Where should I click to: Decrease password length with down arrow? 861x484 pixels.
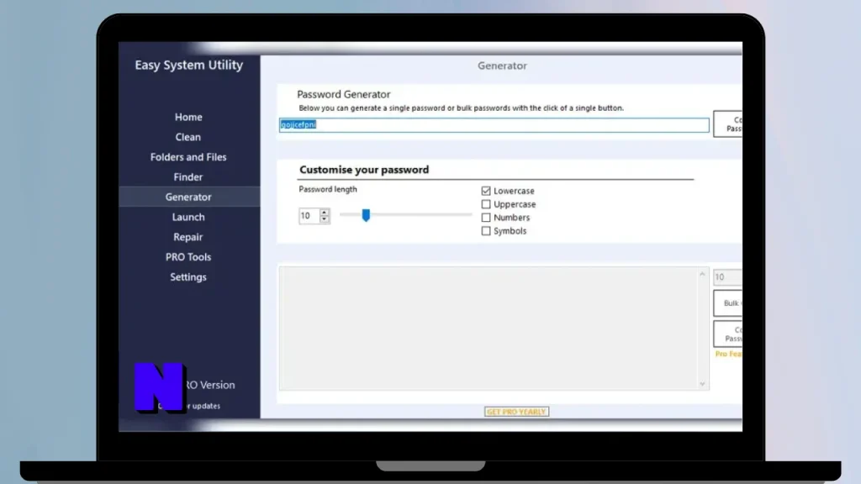coord(324,219)
